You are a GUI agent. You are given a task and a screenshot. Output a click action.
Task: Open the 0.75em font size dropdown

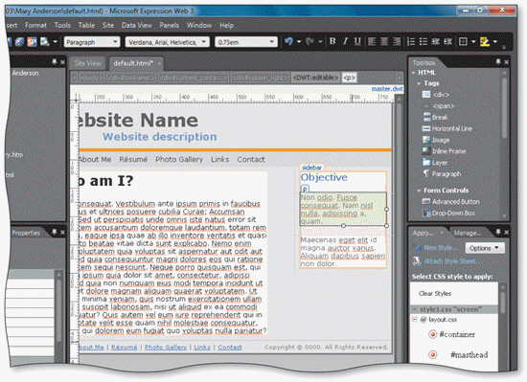(272, 42)
